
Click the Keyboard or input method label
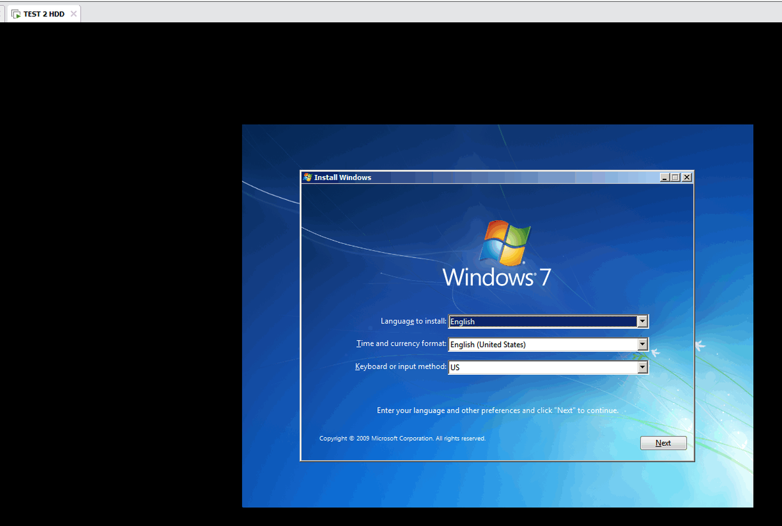click(401, 367)
